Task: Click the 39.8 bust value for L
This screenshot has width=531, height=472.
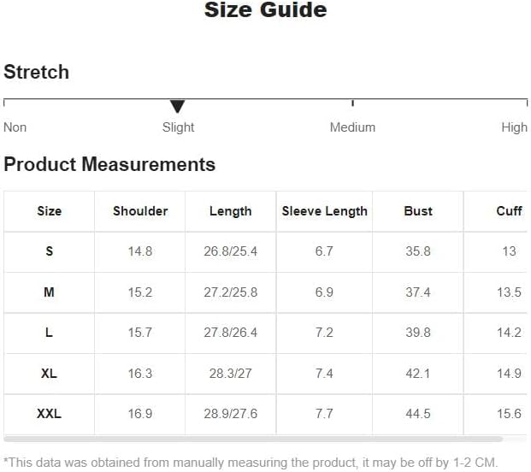Action: click(418, 333)
